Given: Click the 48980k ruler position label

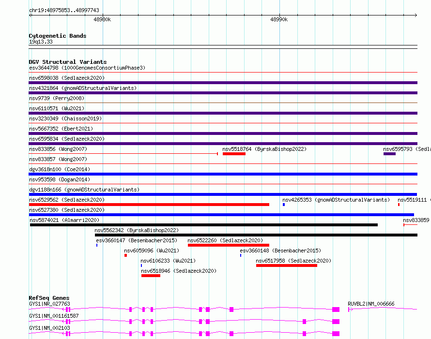Looking at the screenshot, I should tap(102, 19).
